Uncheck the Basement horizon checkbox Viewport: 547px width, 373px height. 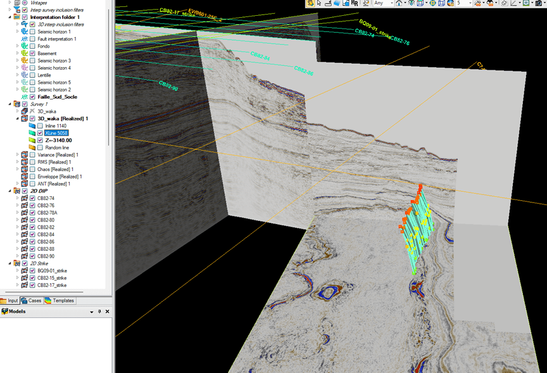pos(32,53)
